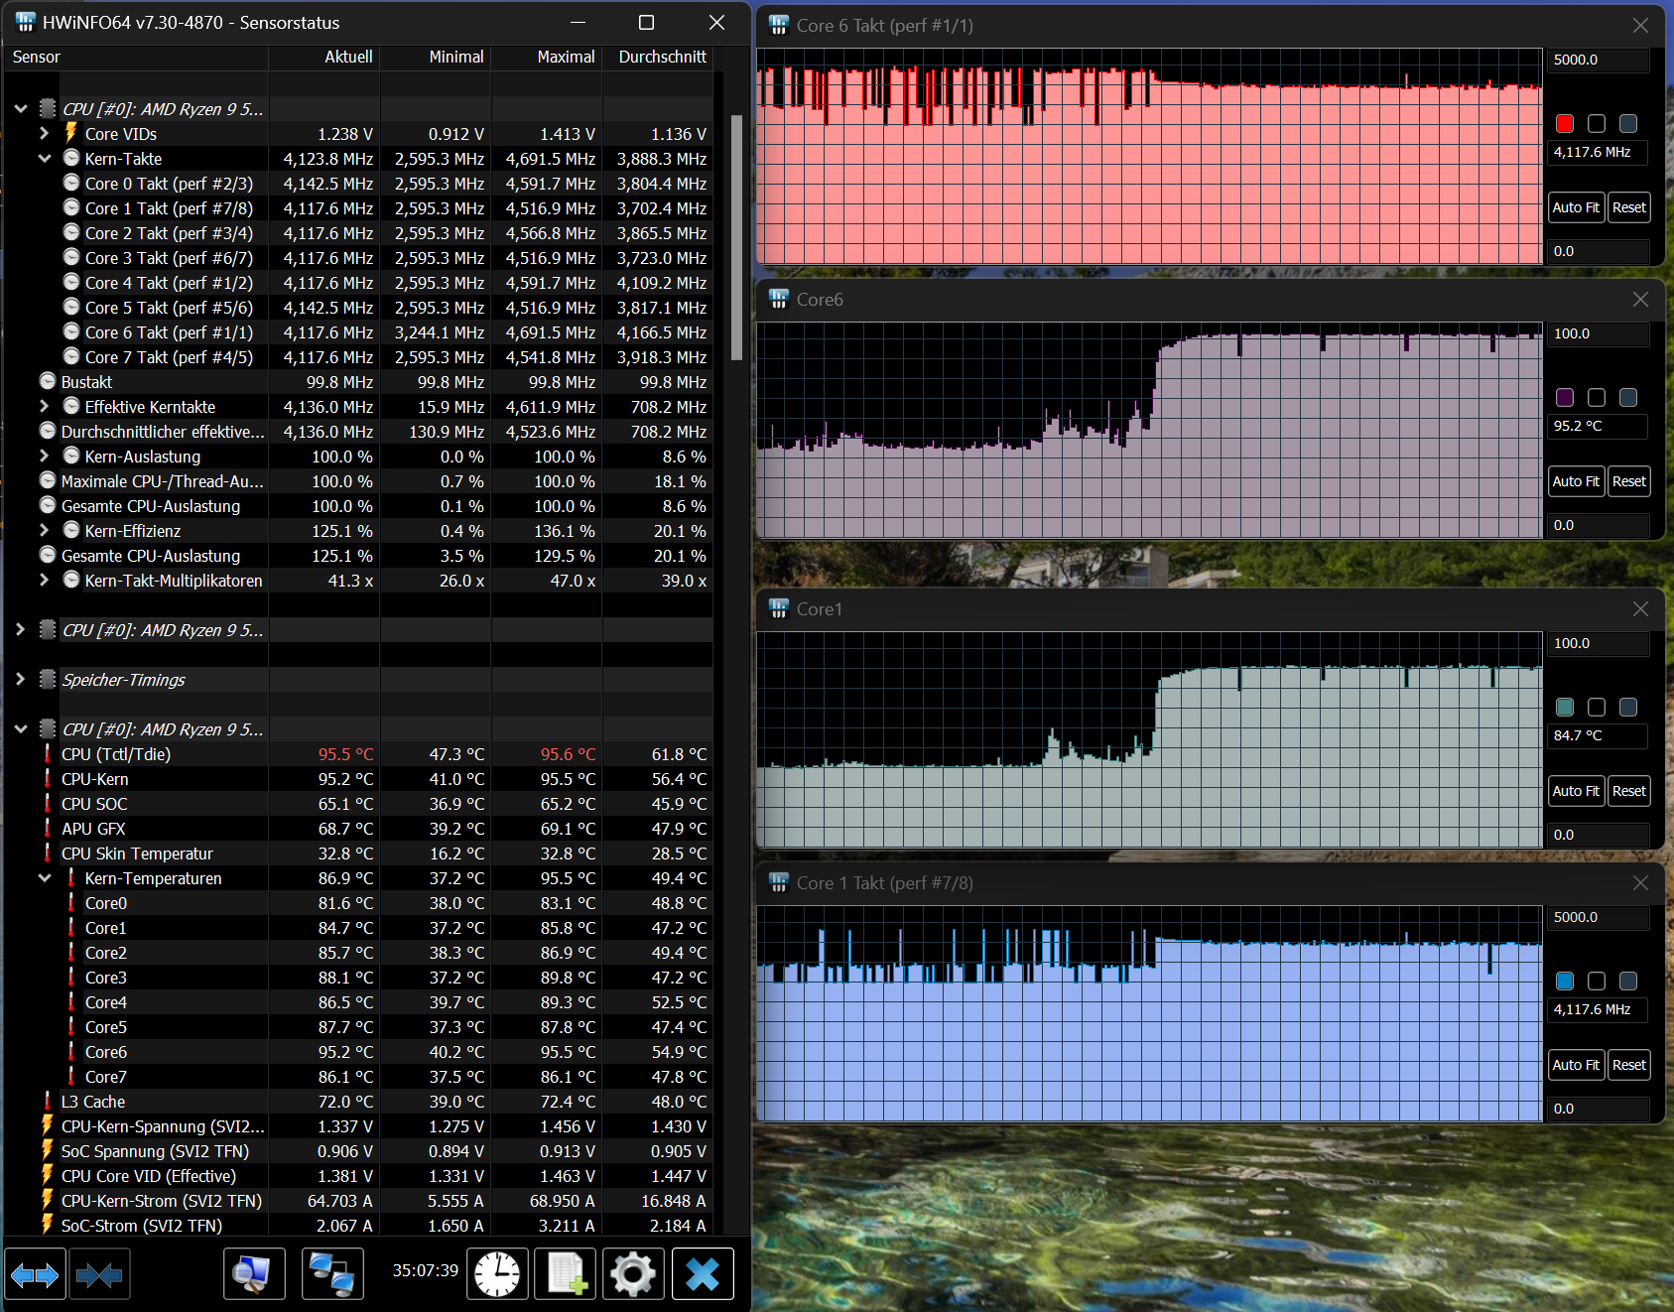Collapse the Kern-Takte sensor group
This screenshot has height=1312, width=1674.
click(44, 158)
